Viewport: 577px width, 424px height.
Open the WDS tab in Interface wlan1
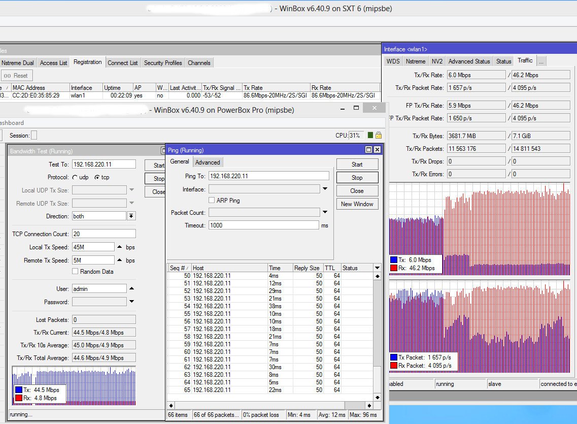point(393,61)
